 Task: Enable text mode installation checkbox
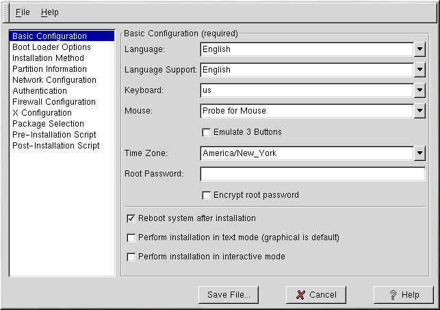click(x=131, y=237)
